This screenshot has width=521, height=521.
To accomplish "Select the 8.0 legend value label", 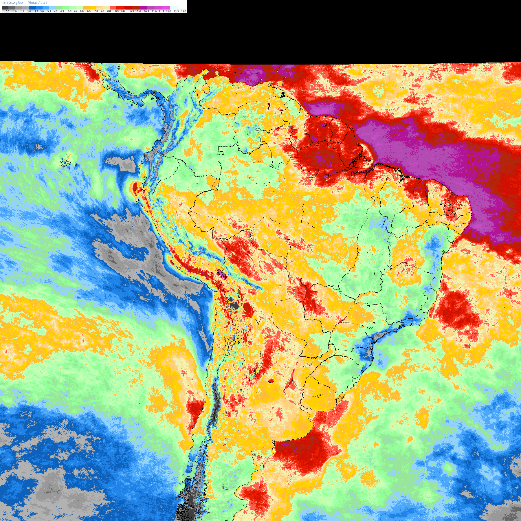I will (109, 11).
